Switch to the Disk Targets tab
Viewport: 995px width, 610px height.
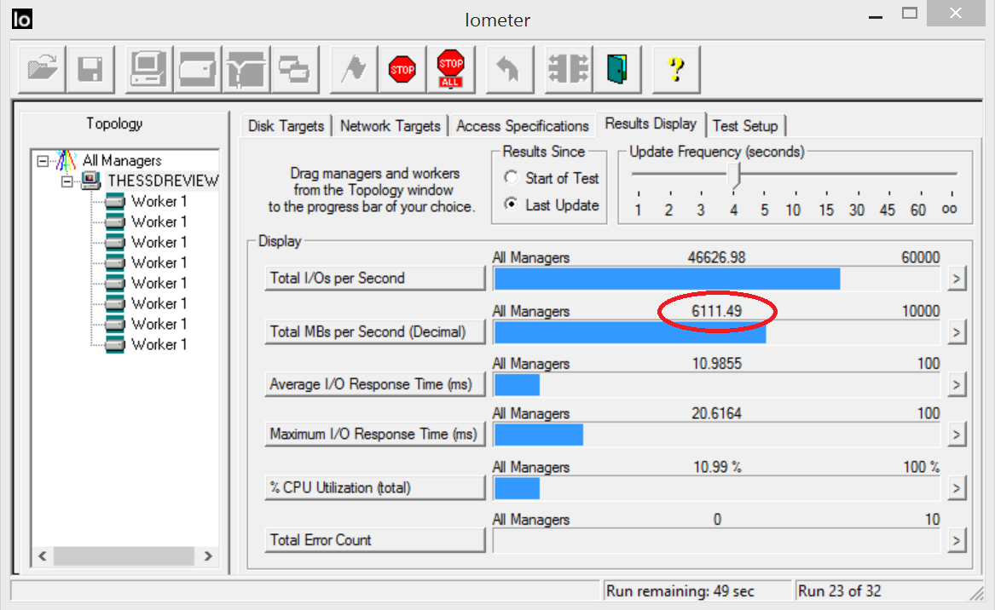(286, 126)
